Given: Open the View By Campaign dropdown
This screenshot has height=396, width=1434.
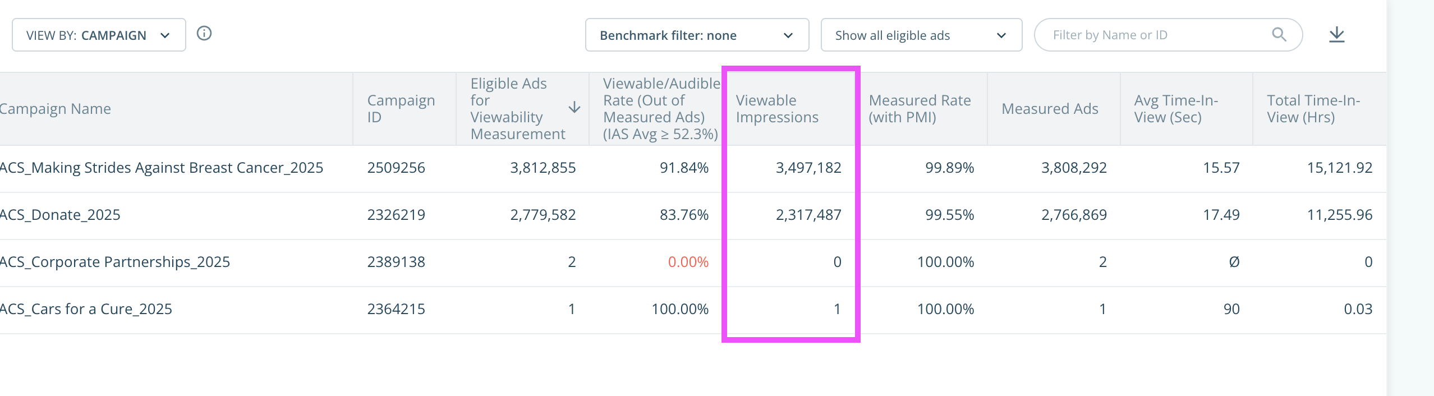Looking at the screenshot, I should point(99,35).
